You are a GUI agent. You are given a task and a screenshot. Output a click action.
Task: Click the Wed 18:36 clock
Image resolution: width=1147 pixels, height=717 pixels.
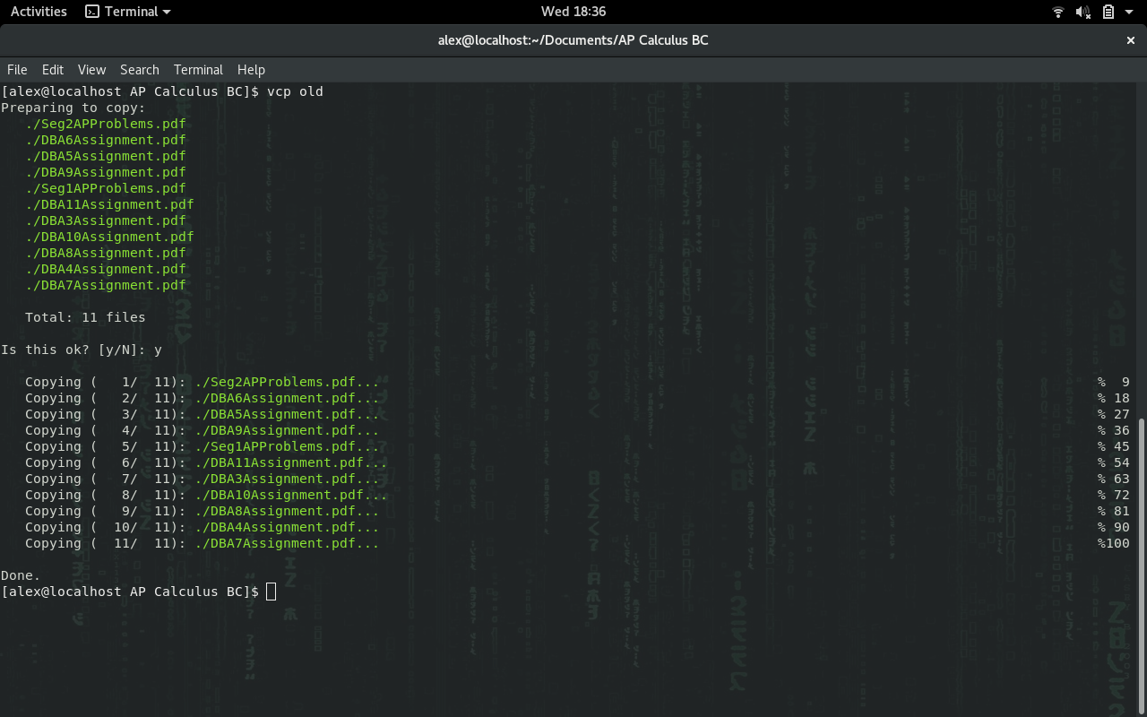point(573,12)
